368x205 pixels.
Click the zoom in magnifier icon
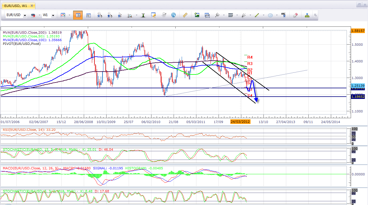point(100,15)
